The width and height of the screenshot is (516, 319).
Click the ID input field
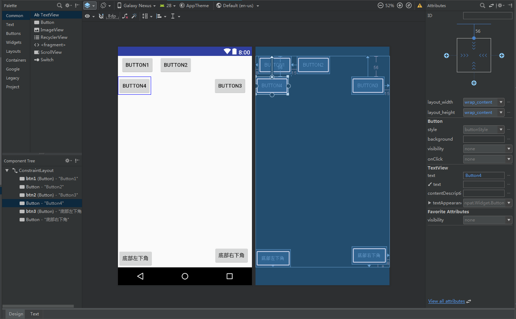[x=487, y=16]
